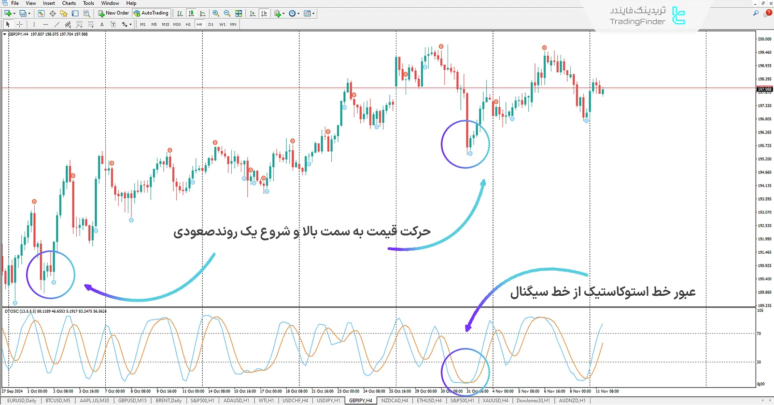Expand the Periods dropdown arrow
Image resolution: width=774 pixels, height=405 pixels.
click(298, 14)
